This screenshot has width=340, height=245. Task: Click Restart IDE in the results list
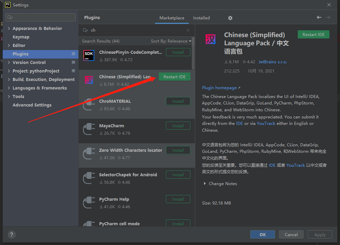[x=174, y=77]
